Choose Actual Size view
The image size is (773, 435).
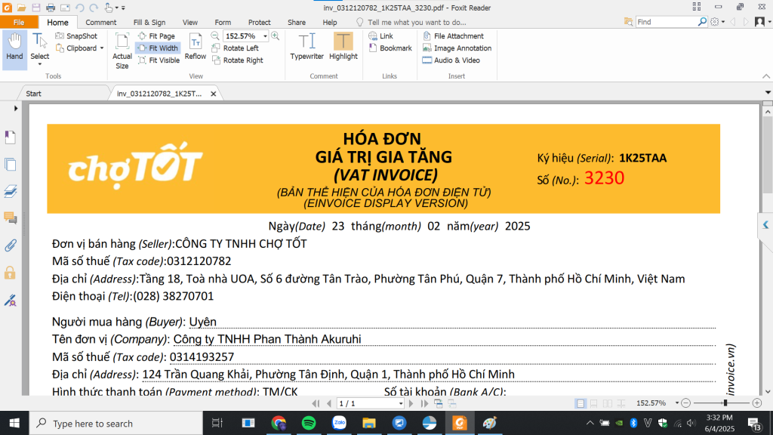tap(122, 51)
